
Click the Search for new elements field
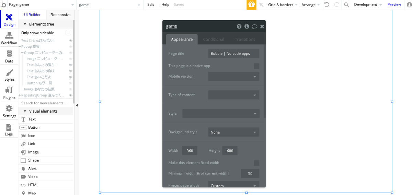(x=46, y=103)
